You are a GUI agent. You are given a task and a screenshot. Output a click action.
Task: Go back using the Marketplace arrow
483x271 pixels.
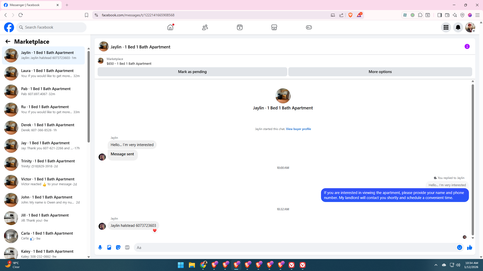coord(8,41)
